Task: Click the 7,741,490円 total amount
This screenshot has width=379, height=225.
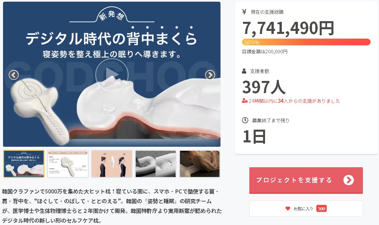Action: click(288, 28)
